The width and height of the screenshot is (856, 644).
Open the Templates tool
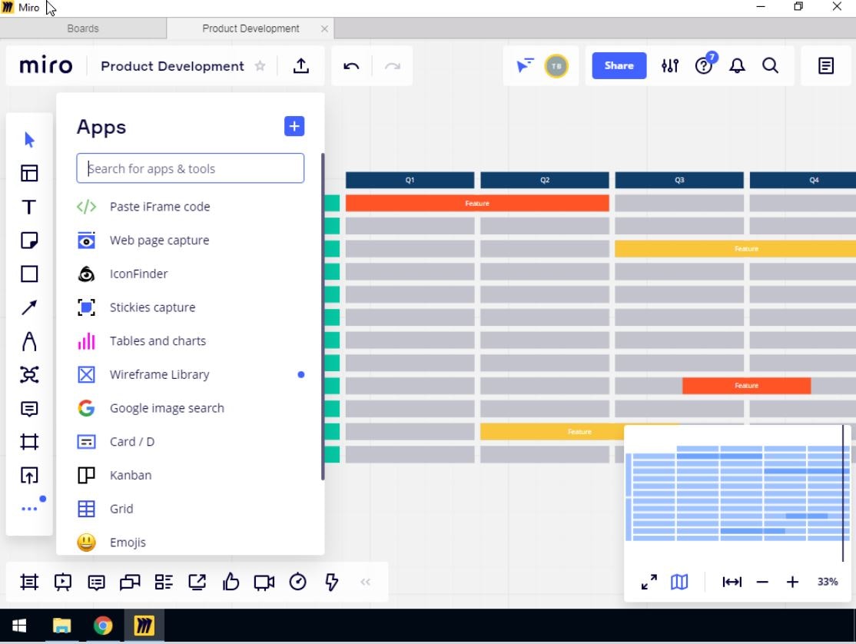tap(29, 173)
